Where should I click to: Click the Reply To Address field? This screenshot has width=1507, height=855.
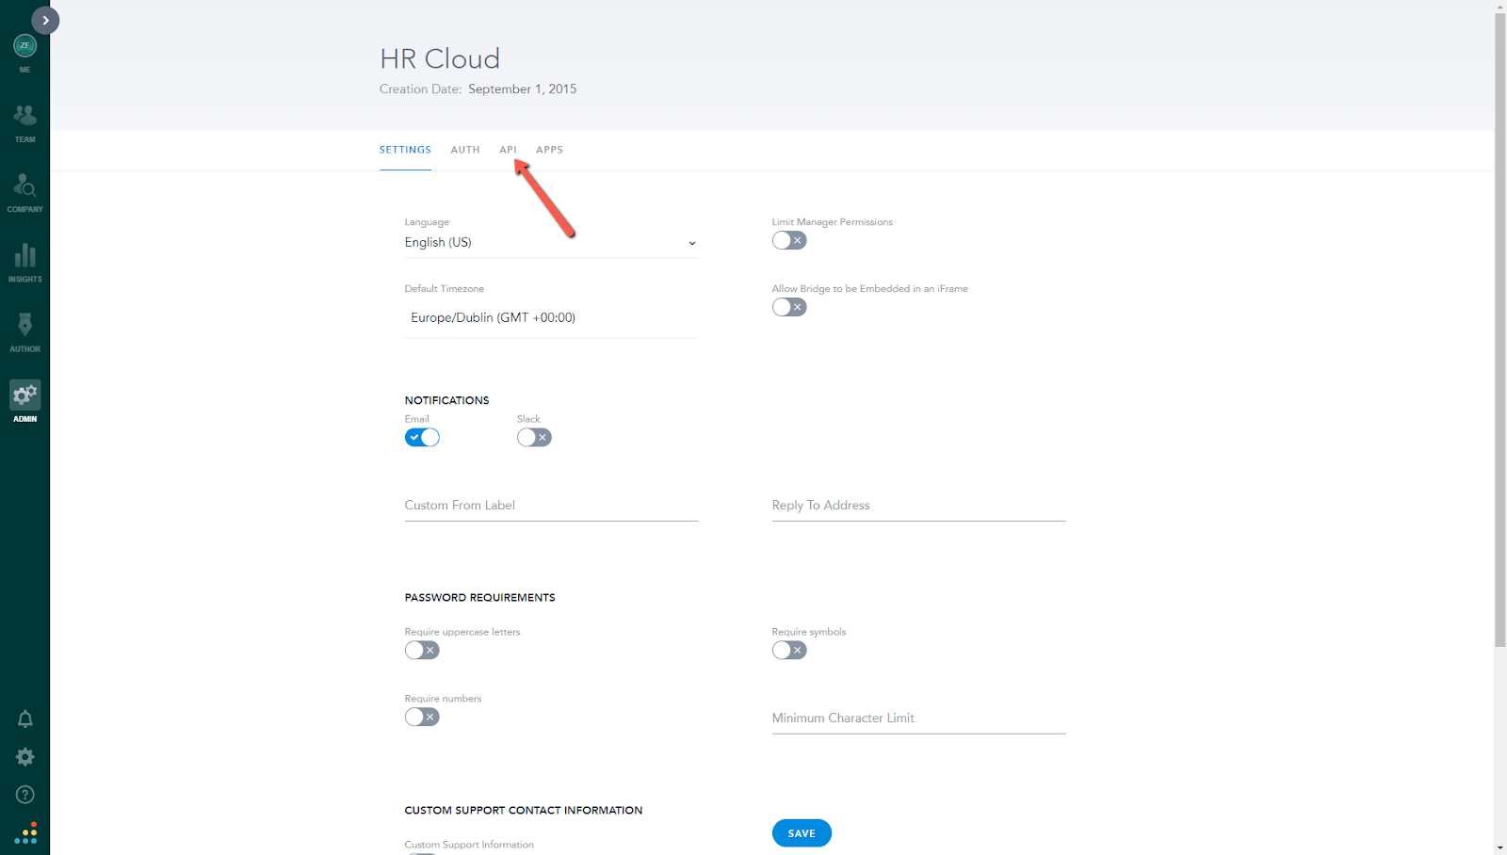coord(918,506)
